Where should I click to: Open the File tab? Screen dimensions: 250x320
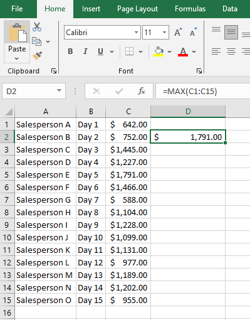pos(17,9)
